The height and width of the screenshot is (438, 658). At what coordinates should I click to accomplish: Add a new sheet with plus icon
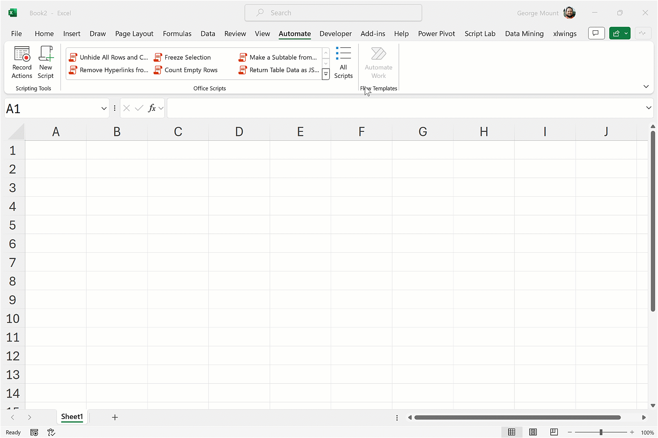pos(115,417)
